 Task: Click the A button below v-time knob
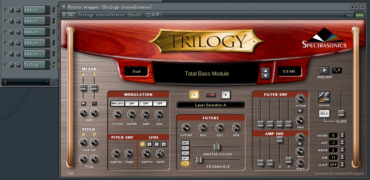[300, 111]
